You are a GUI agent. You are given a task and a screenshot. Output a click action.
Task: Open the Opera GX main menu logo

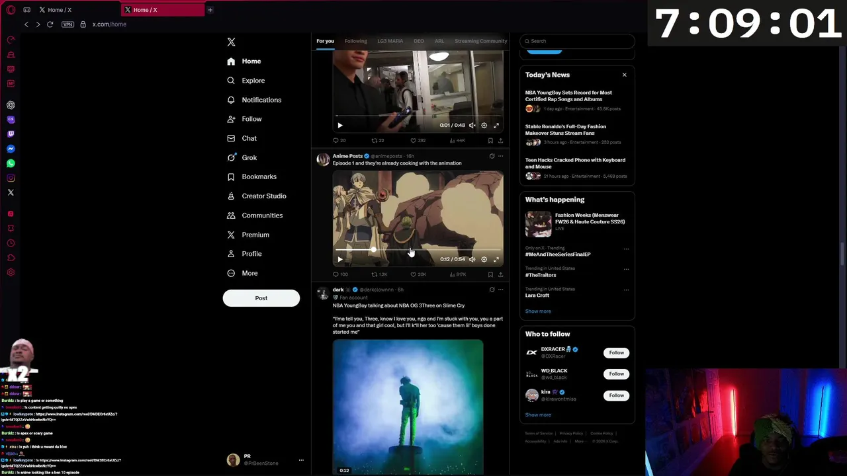11,10
